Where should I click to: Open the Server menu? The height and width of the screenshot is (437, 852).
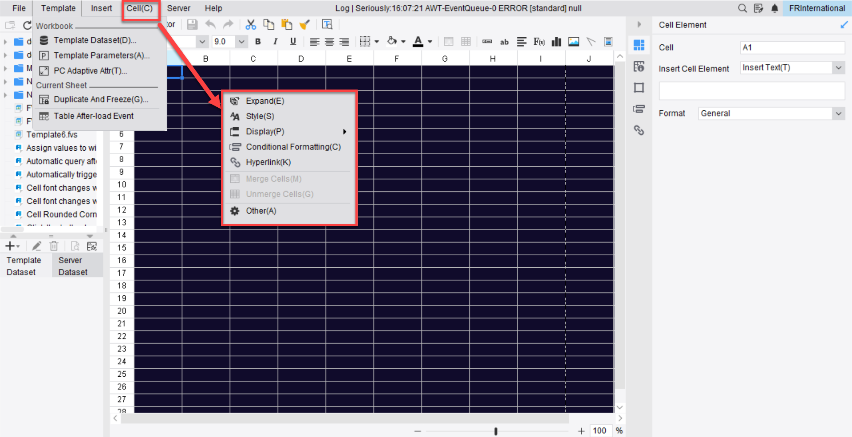point(178,8)
